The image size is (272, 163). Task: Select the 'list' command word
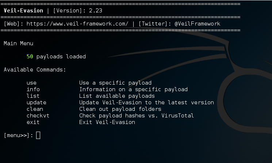click(x=33, y=96)
